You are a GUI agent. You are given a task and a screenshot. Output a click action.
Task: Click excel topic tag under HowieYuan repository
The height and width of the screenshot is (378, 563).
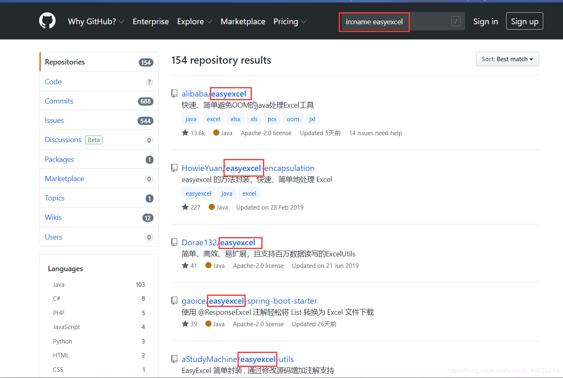249,194
